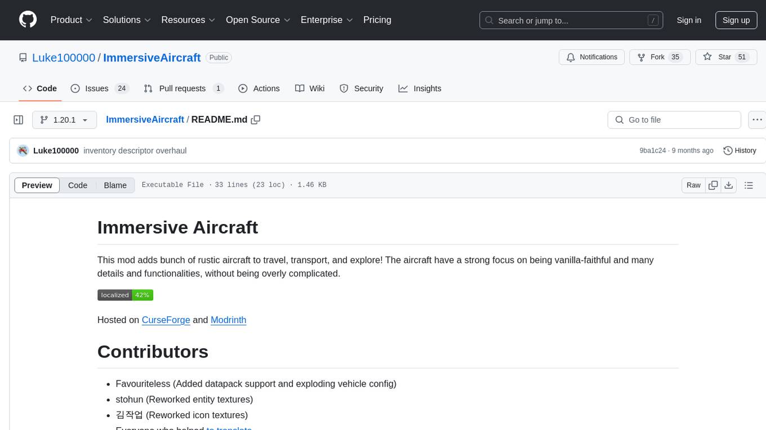Open the document outline
766x430 pixels.
749,185
